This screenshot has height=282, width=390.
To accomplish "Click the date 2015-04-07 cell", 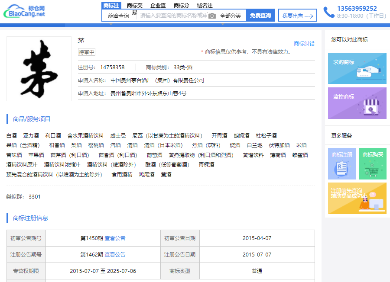I will (257, 238).
